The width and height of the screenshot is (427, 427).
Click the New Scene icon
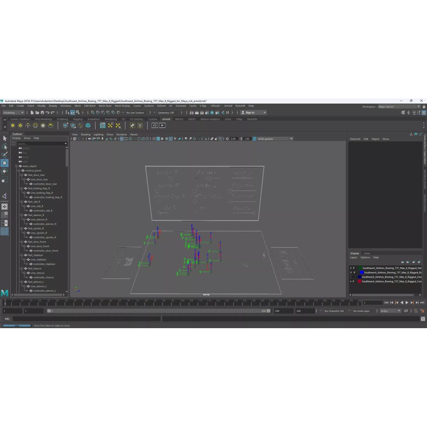pos(32,112)
